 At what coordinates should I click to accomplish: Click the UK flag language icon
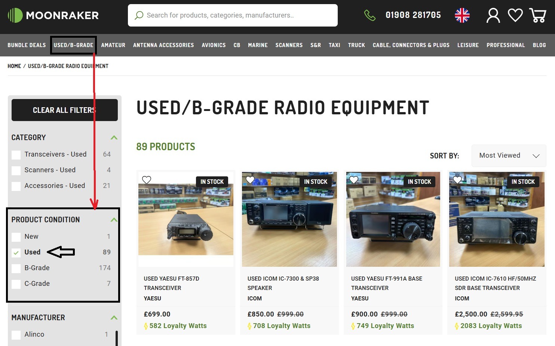click(462, 15)
